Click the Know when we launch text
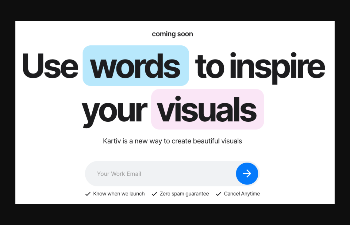This screenshot has height=225, width=350. click(119, 194)
